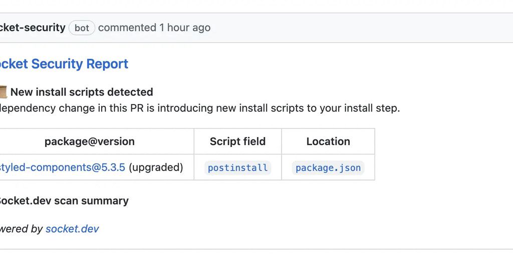Click the Socket.dev scan summary text
This screenshot has width=513, height=256.
(64, 200)
